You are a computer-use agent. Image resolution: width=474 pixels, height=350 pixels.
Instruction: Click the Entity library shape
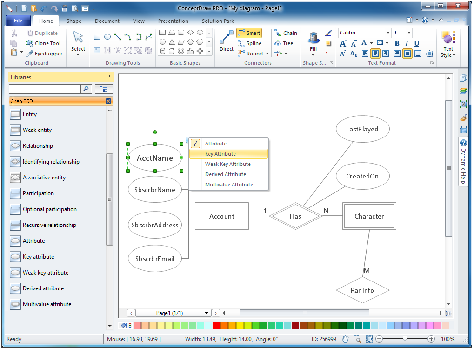click(x=24, y=114)
